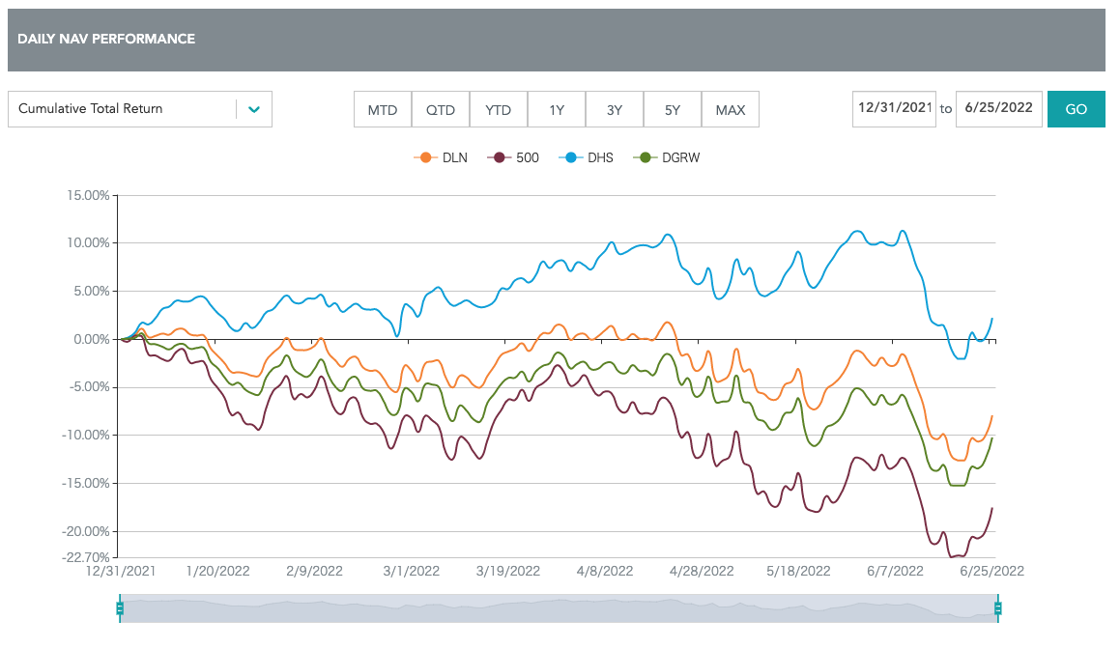1120x649 pixels.
Task: Choose the 1Y time range
Action: tap(557, 109)
